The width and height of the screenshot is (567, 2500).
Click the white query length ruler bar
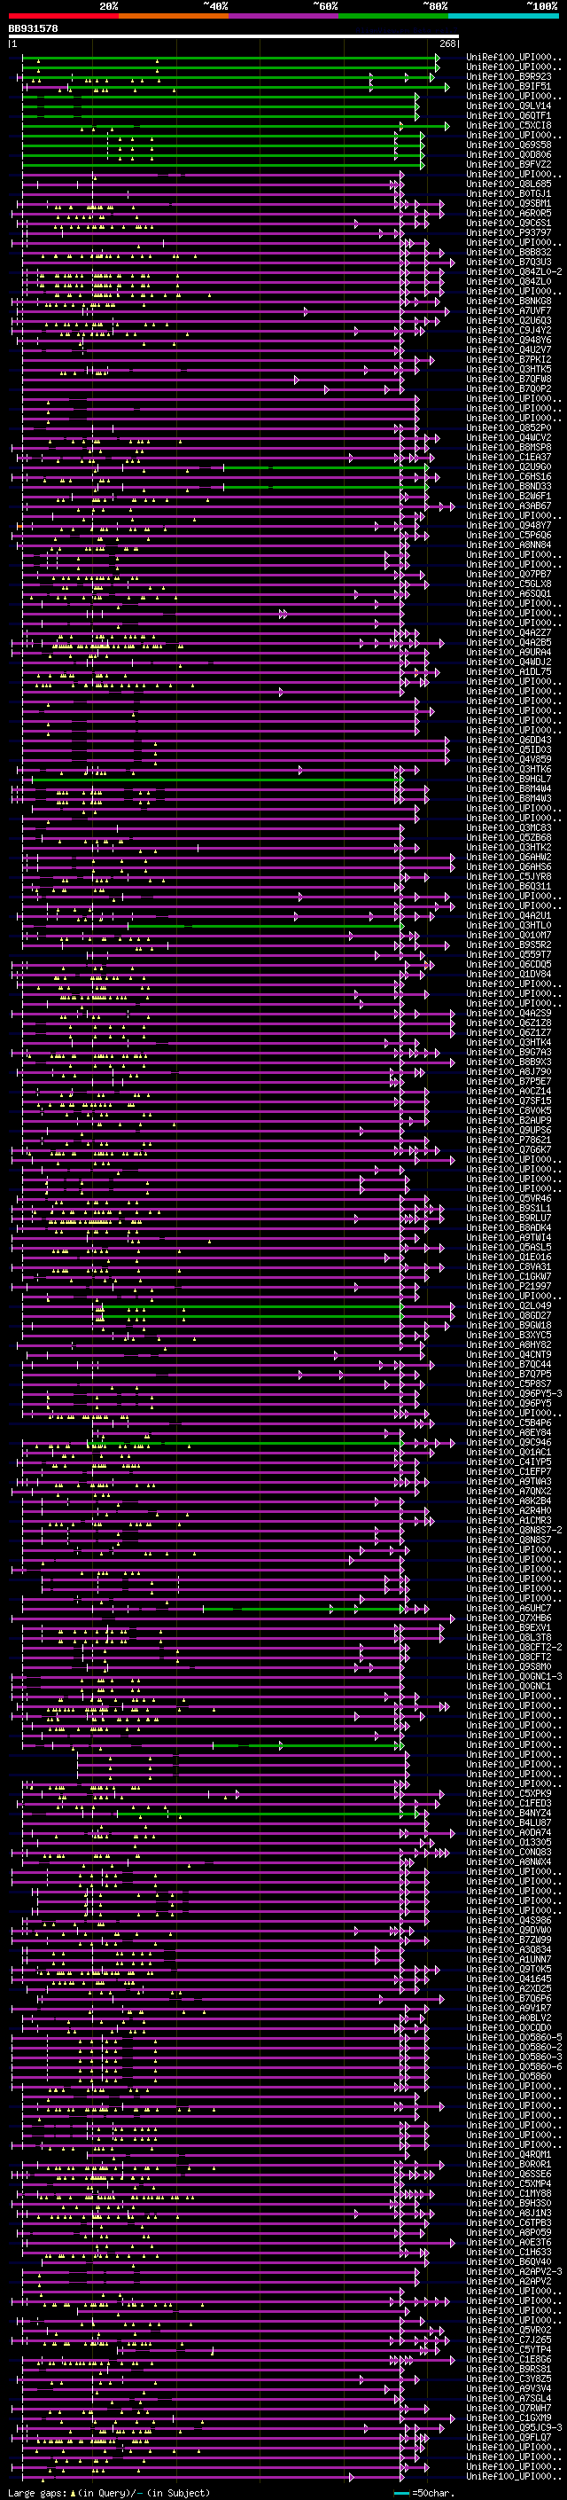pos(233,37)
